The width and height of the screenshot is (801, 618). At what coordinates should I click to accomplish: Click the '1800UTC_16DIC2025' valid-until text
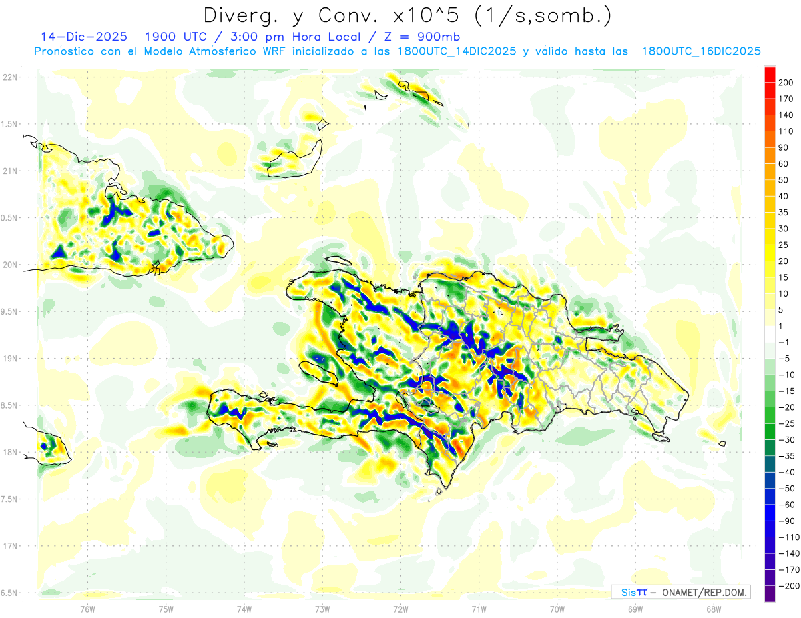click(x=701, y=51)
